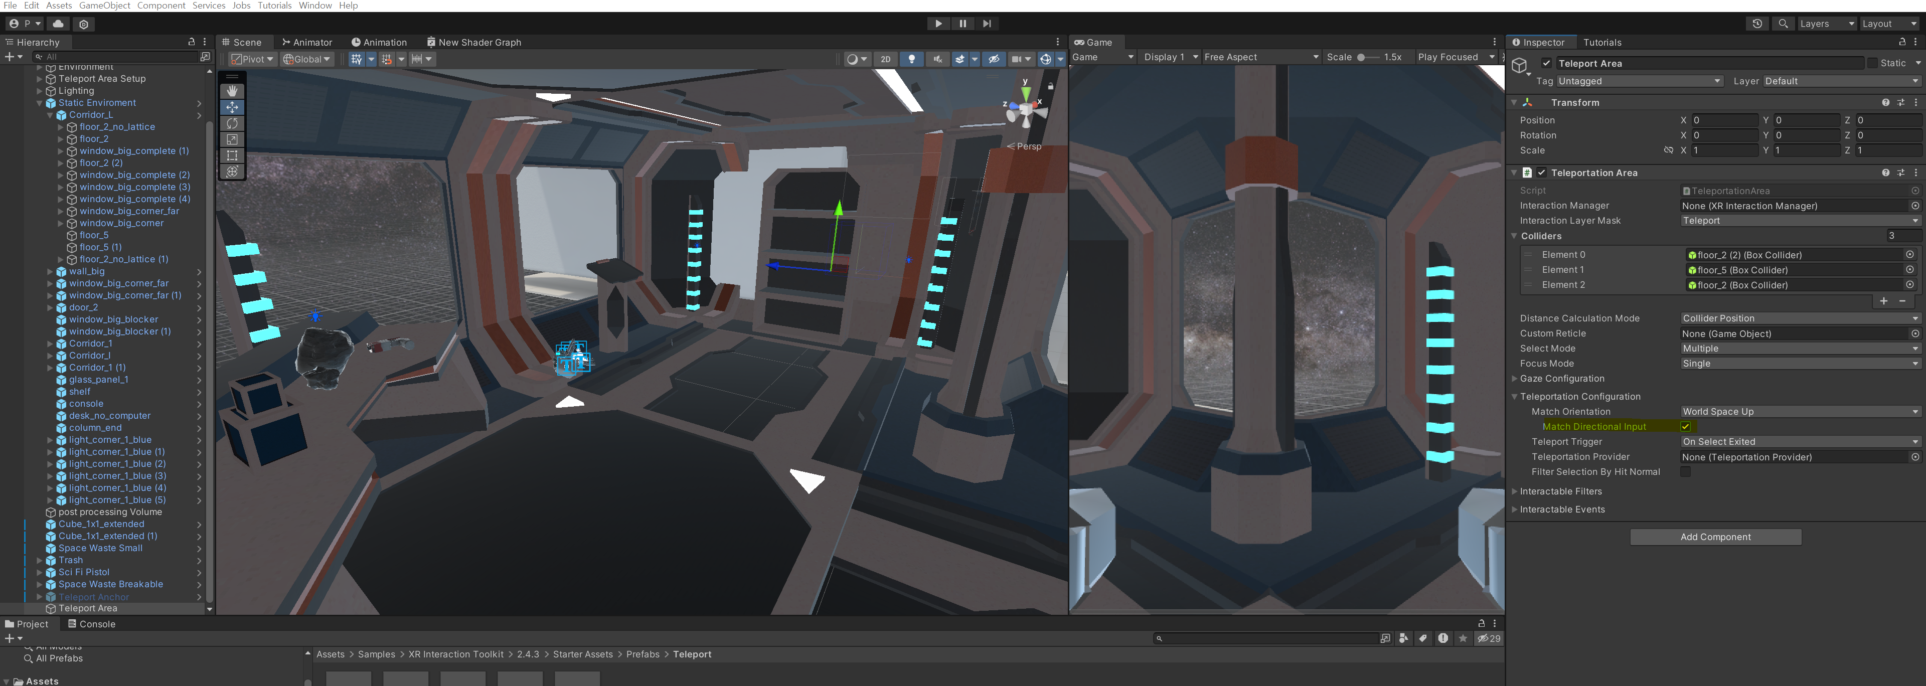Expand the Interactable Events section
The width and height of the screenshot is (1926, 686).
point(1562,509)
